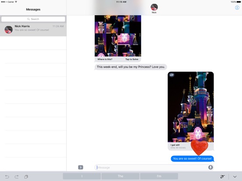Tap the clock in the status bar

pyautogui.click(x=121, y=2)
